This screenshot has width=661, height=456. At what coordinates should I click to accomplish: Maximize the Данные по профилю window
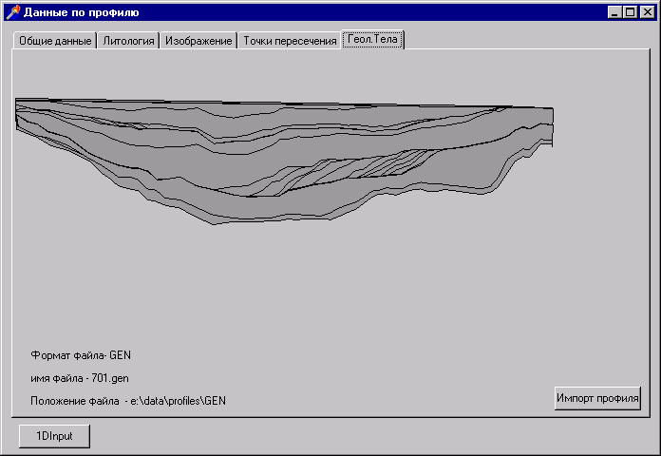click(629, 12)
